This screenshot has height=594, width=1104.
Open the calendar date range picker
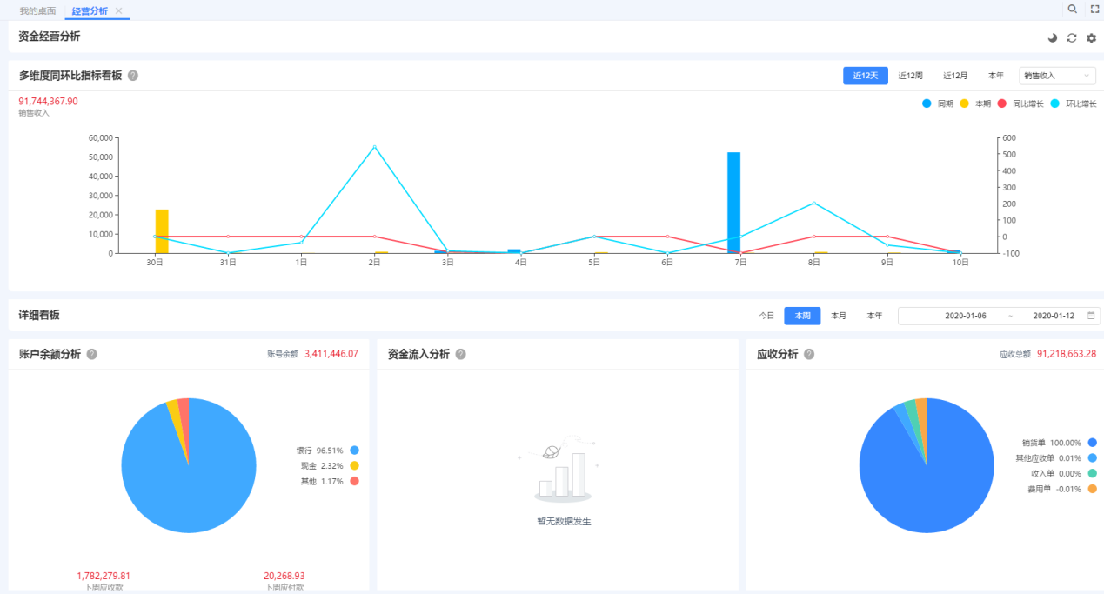coord(1091,316)
